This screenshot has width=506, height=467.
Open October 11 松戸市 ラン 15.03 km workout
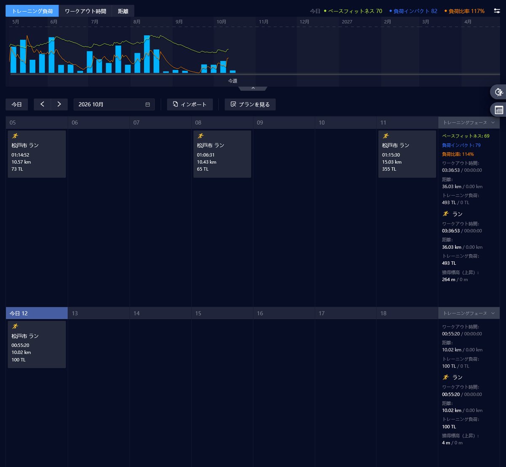(x=407, y=154)
